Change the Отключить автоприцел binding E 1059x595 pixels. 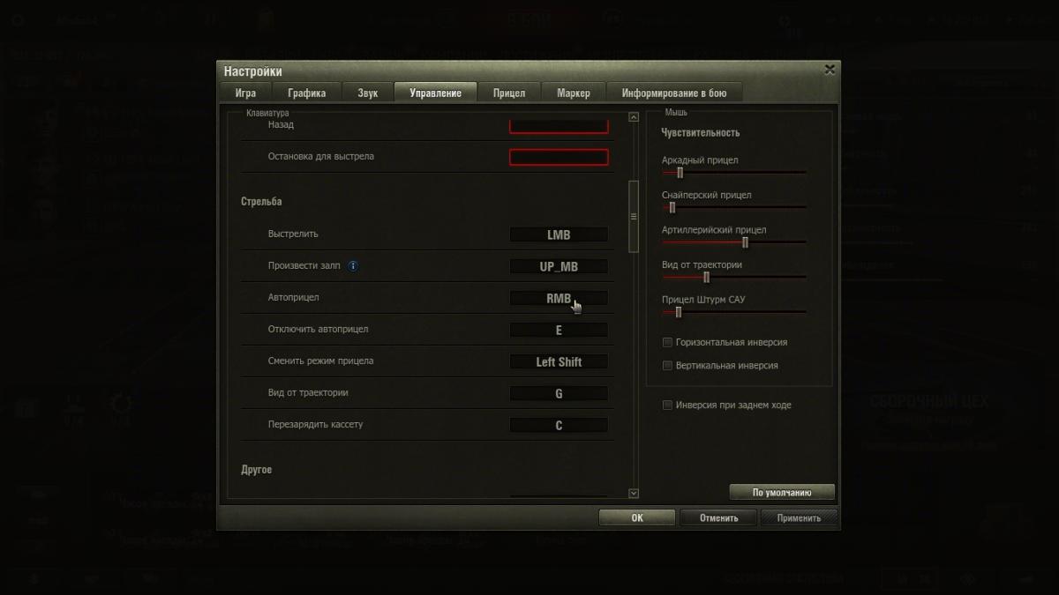coord(559,331)
